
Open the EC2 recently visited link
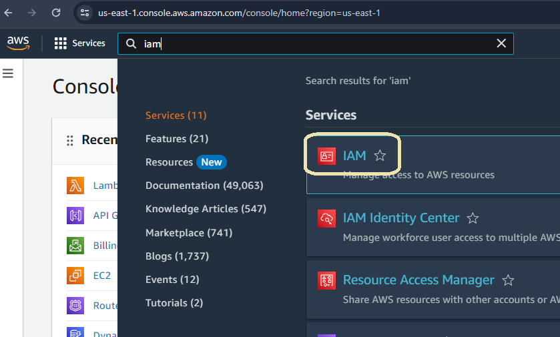101,276
